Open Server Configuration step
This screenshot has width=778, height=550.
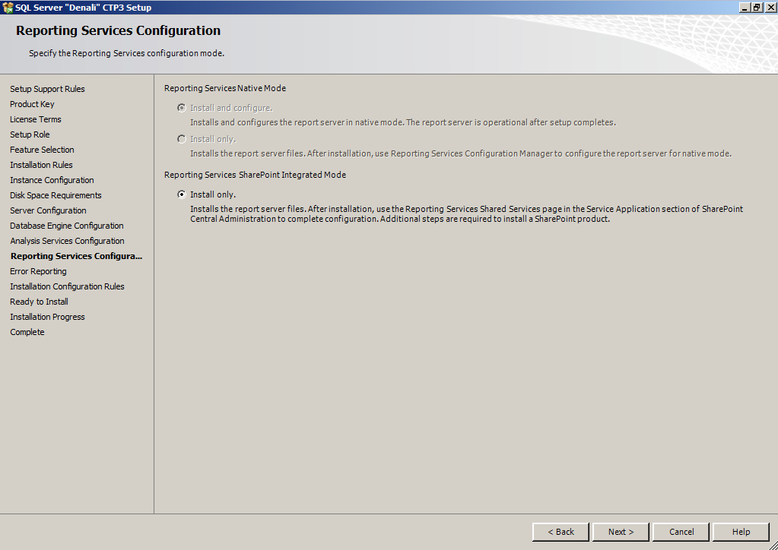(48, 210)
